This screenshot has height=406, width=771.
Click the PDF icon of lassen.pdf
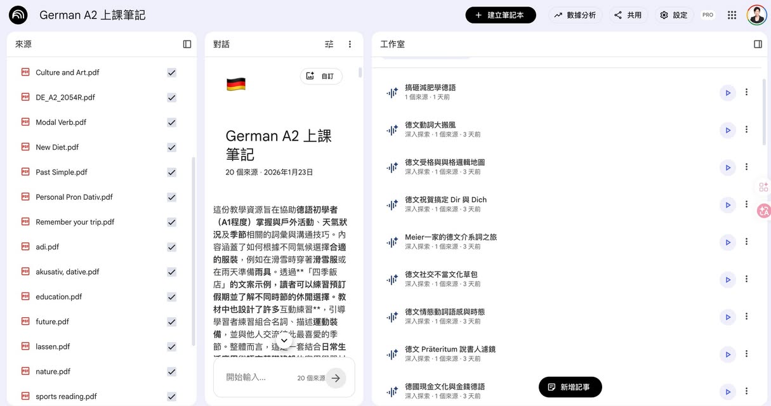[25, 346]
